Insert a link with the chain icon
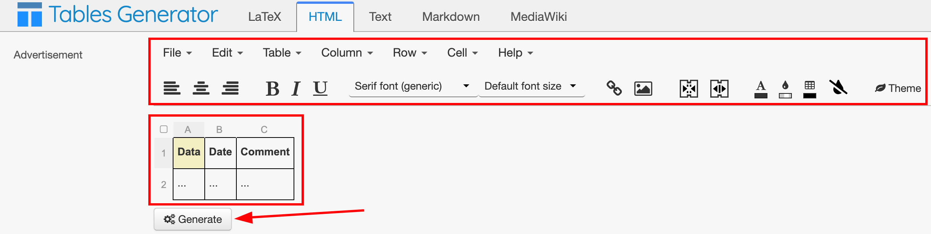 click(x=614, y=88)
